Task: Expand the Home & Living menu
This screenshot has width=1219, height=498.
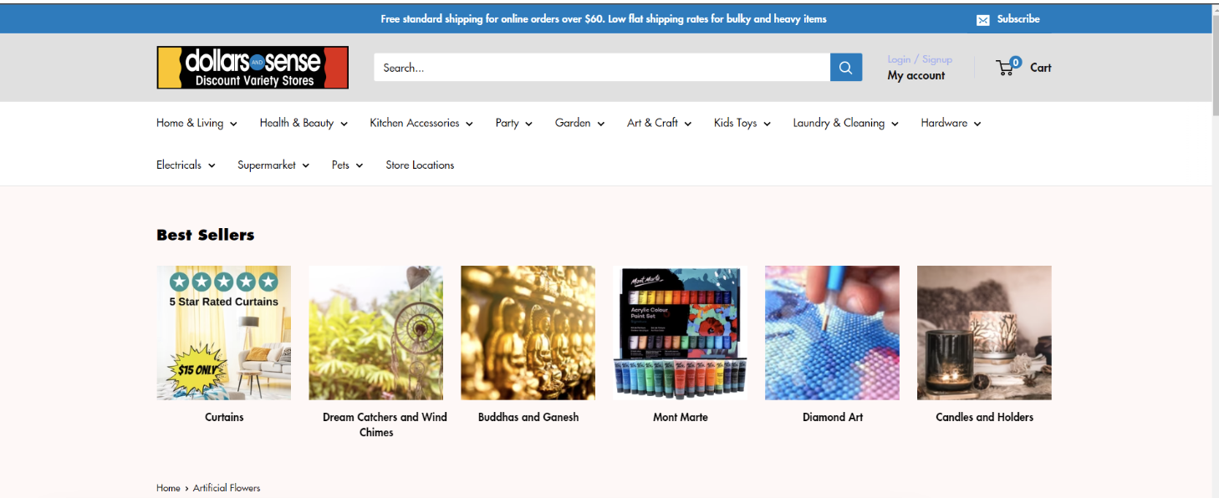Action: [x=196, y=123]
